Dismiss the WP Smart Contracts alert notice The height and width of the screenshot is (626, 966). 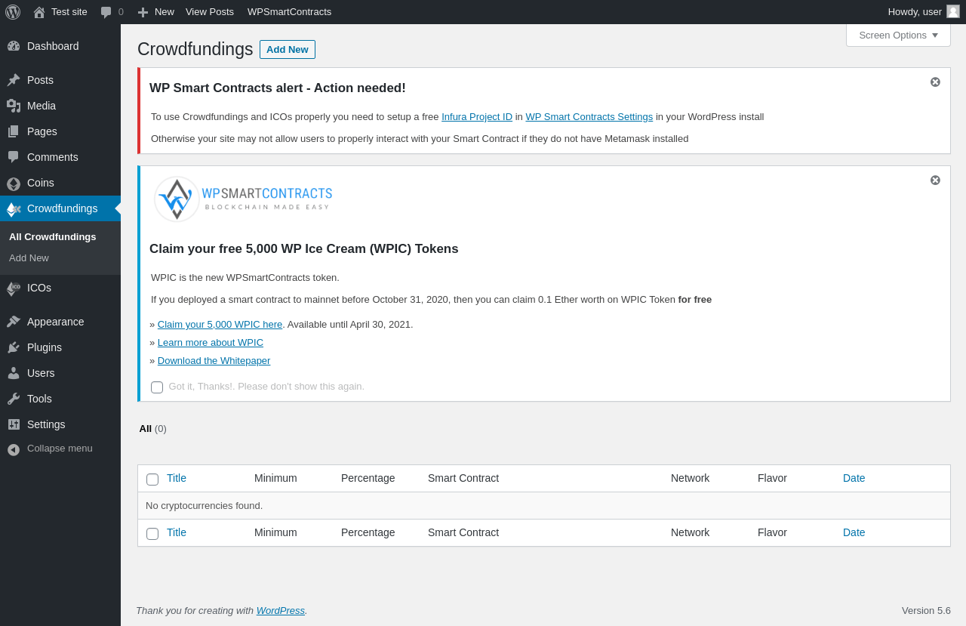click(935, 82)
